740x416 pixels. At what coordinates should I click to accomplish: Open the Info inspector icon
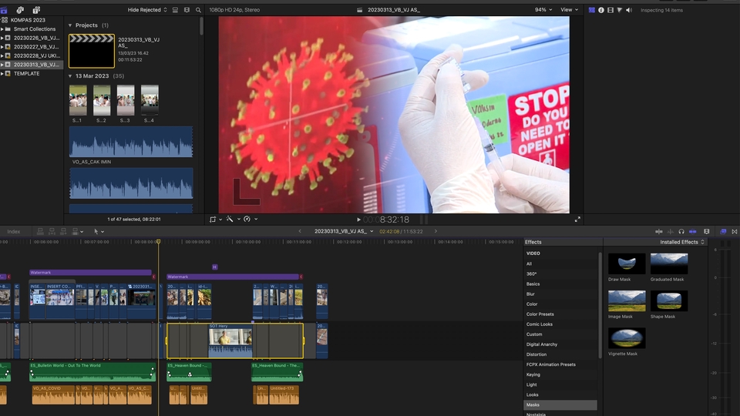600,10
